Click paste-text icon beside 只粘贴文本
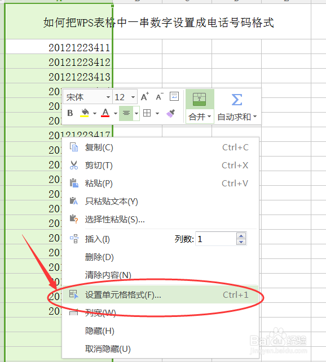 tap(74, 201)
